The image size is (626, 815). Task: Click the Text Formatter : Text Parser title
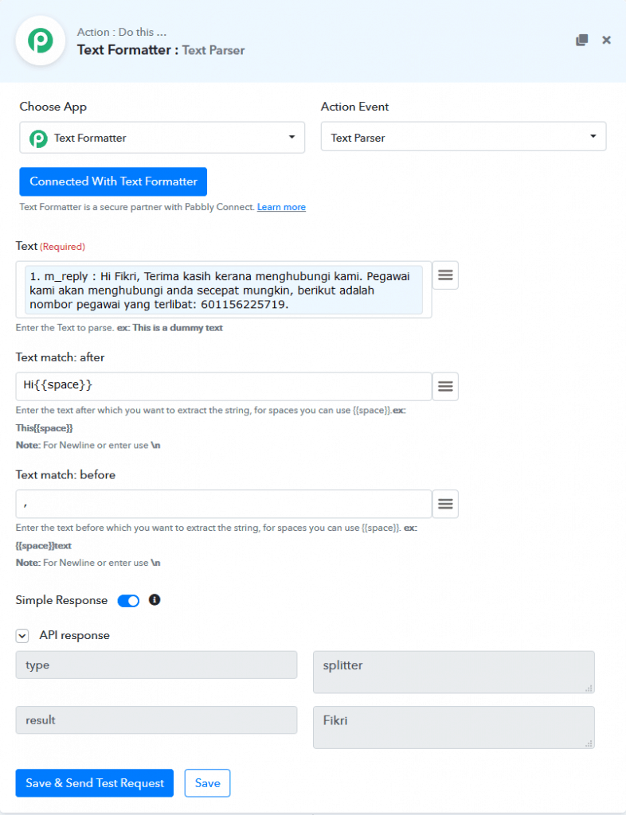coord(161,50)
